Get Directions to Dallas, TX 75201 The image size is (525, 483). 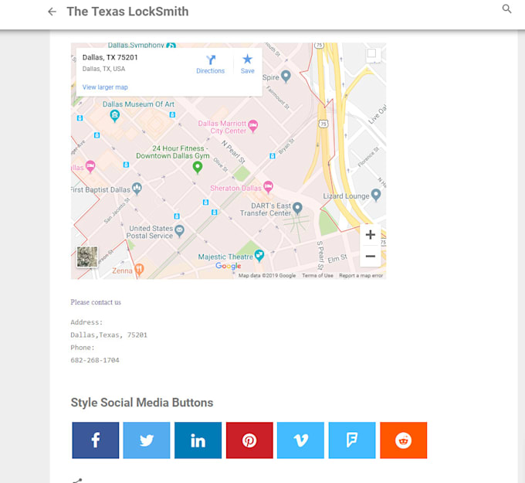coord(210,64)
